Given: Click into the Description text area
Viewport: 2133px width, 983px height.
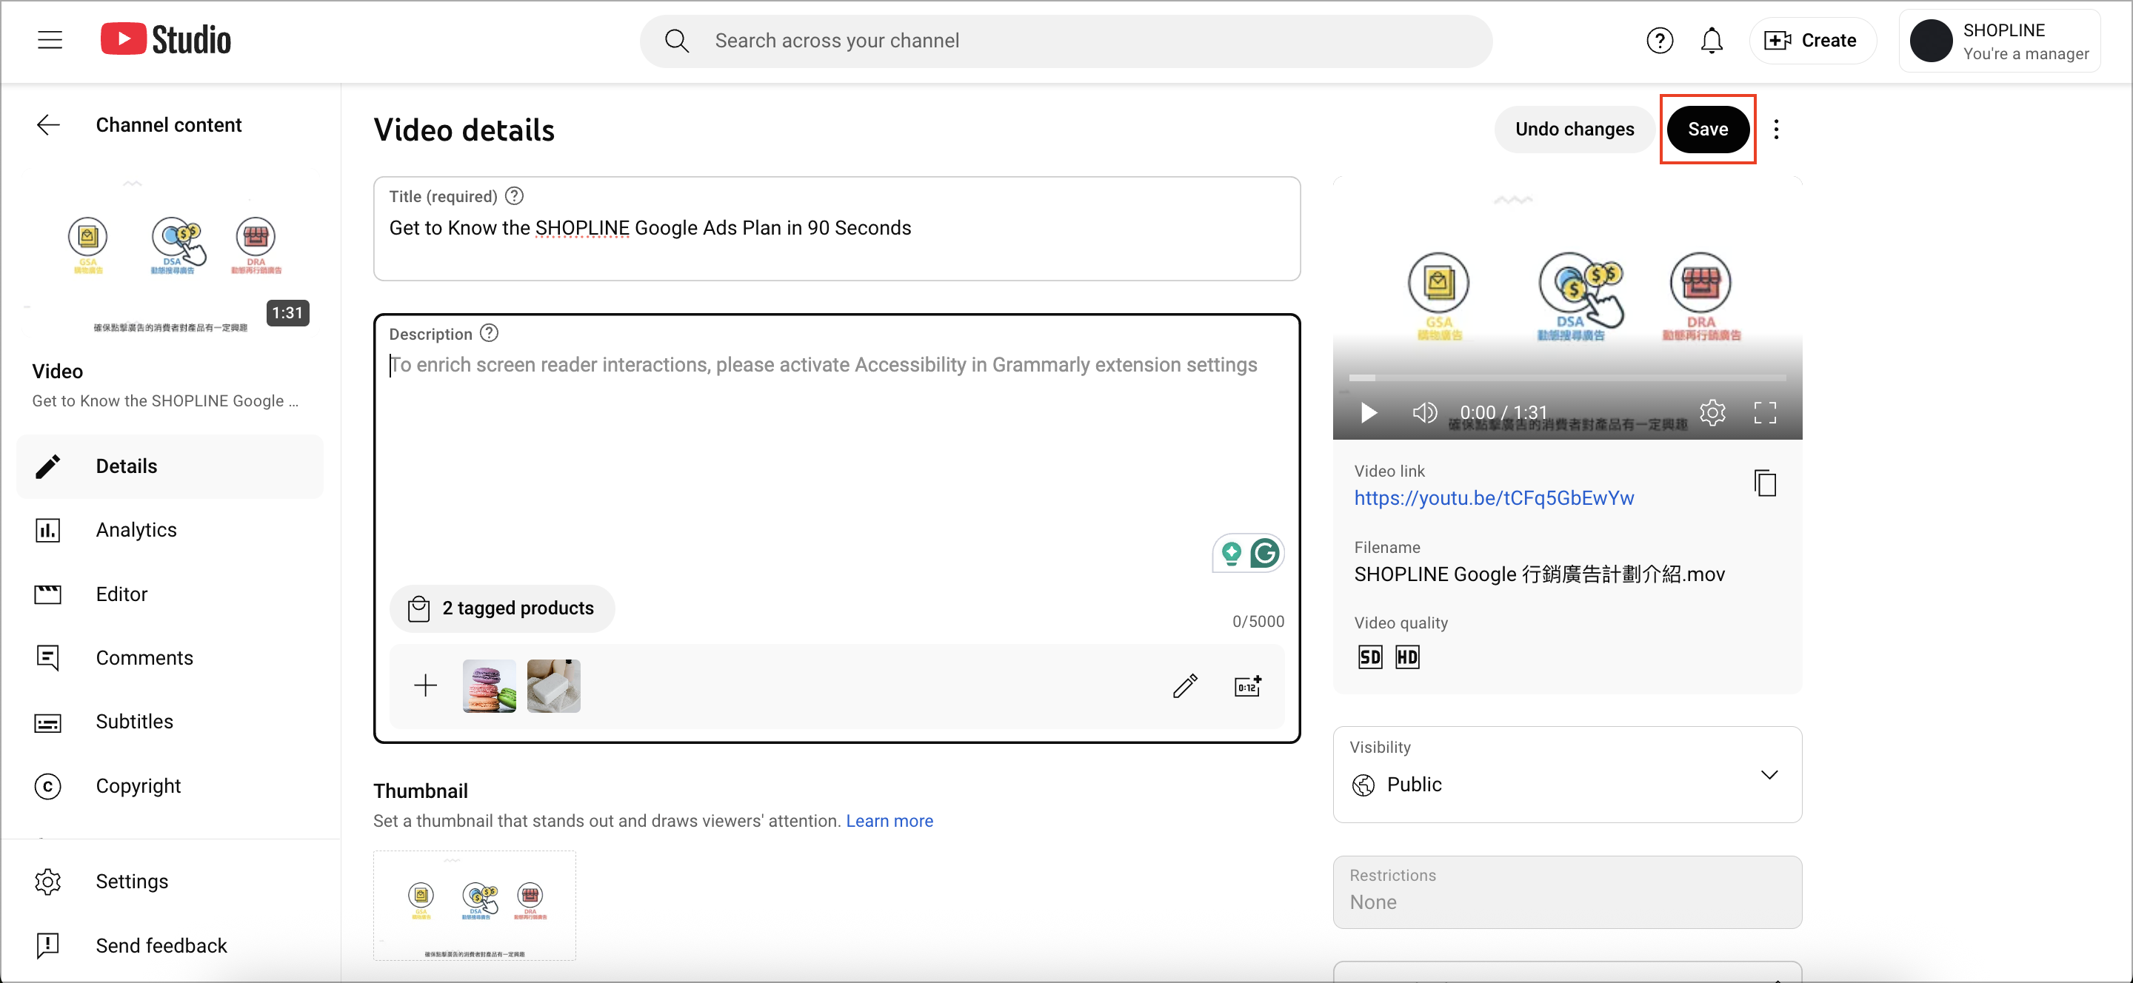Looking at the screenshot, I should [836, 447].
